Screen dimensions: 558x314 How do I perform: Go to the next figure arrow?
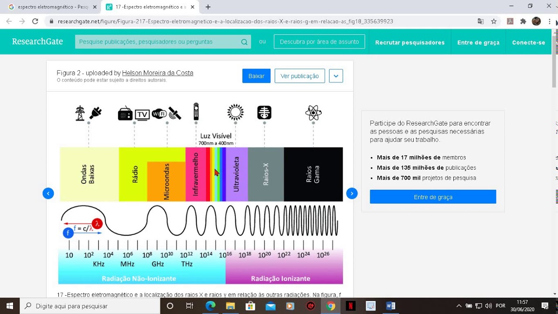(x=352, y=194)
